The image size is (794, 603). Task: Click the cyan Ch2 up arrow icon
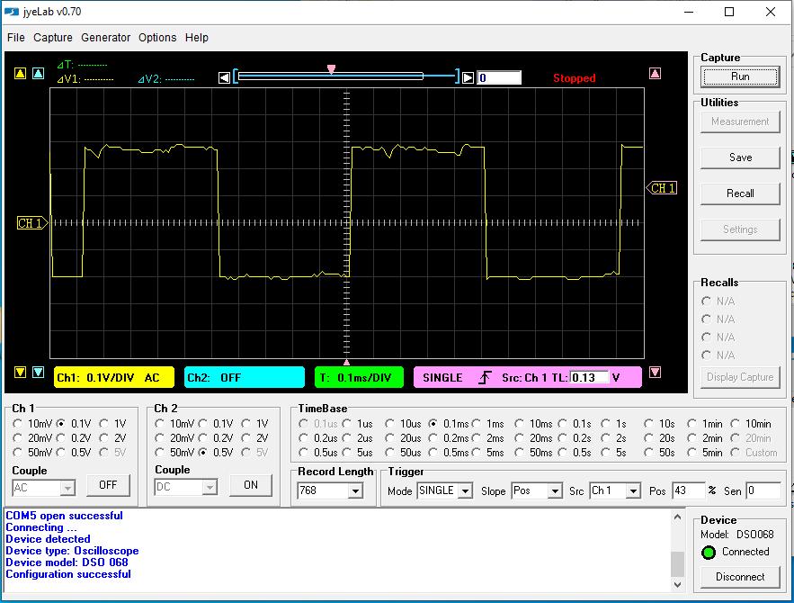point(38,74)
